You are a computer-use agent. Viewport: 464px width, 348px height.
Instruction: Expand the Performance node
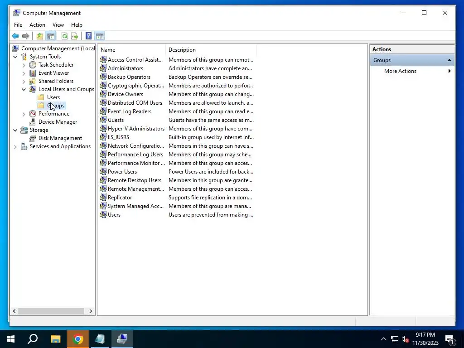click(24, 114)
